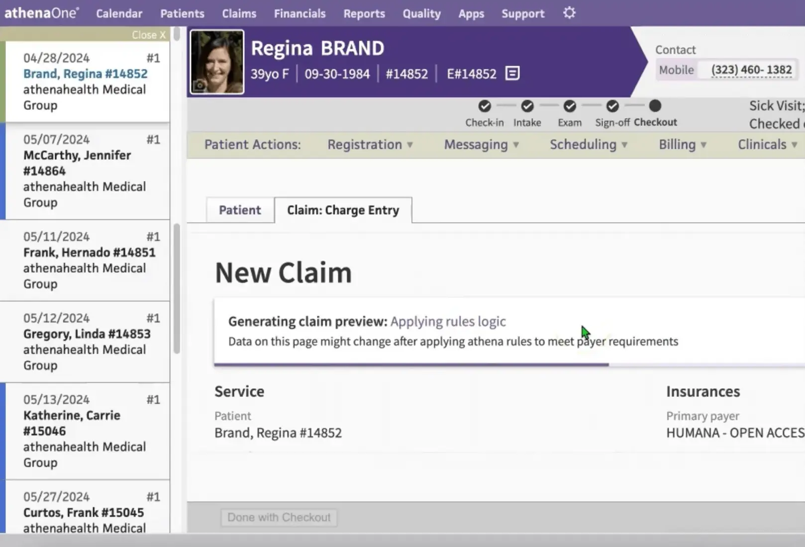The height and width of the screenshot is (547, 805).
Task: Open the Billing dropdown menu
Action: click(x=682, y=145)
